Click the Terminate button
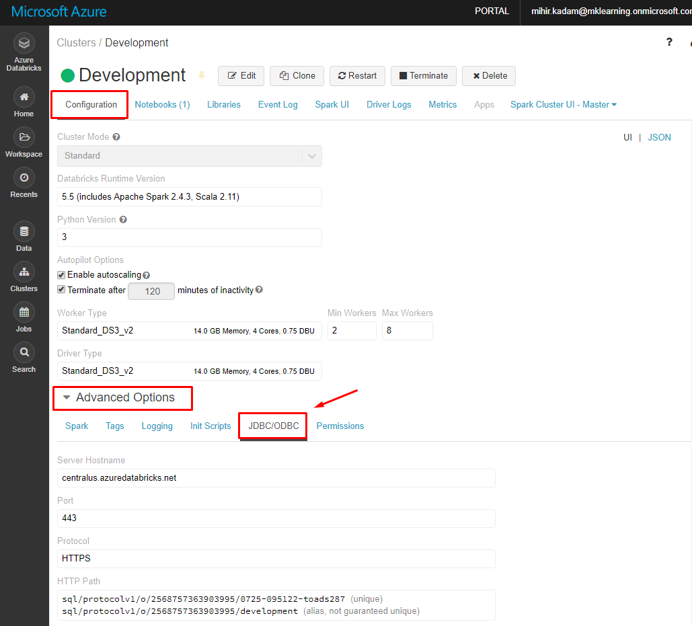Screen dimensions: 692x626 pos(424,76)
